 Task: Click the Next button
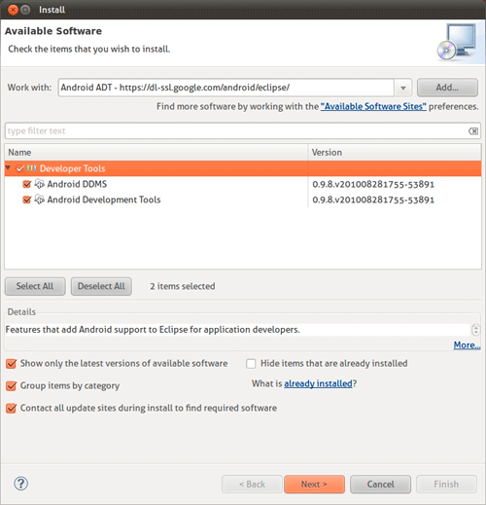coord(314,485)
